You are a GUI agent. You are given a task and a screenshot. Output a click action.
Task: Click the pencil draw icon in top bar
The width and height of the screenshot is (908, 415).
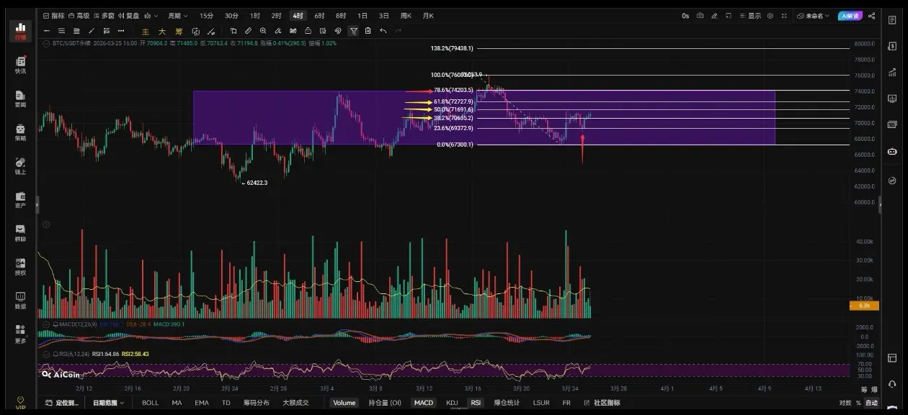click(x=714, y=15)
